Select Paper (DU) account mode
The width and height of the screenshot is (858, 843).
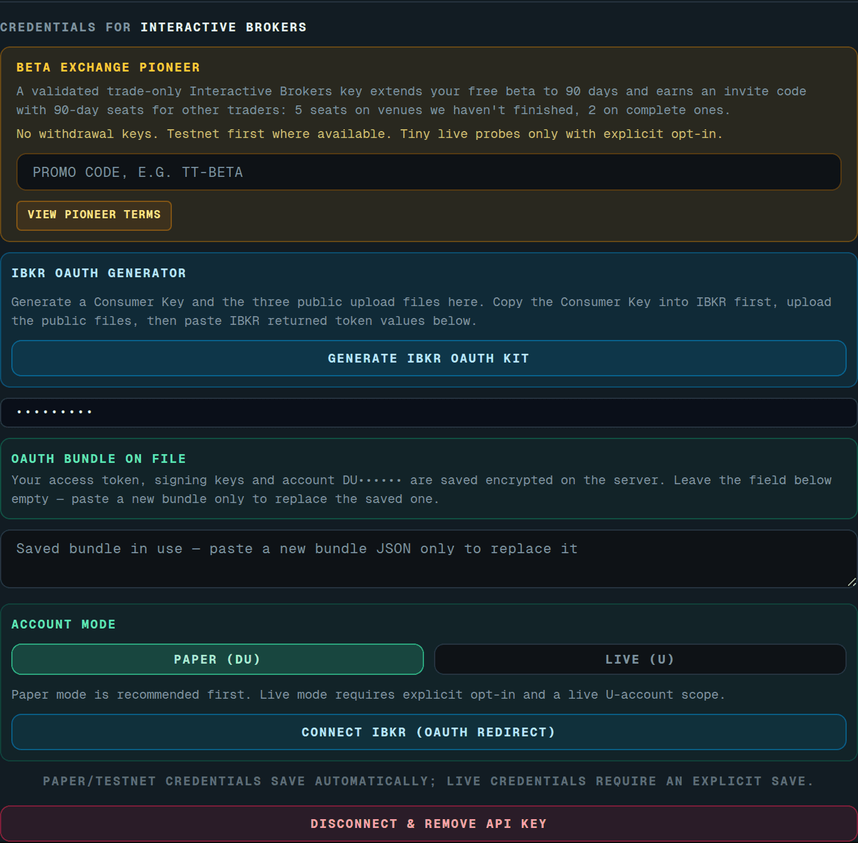217,659
